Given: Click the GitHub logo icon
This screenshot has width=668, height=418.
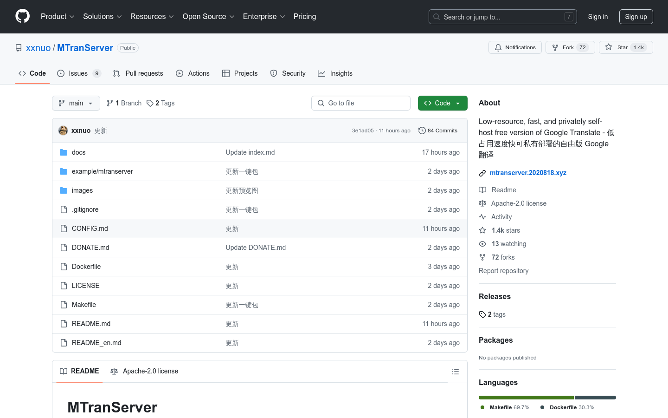Looking at the screenshot, I should (x=22, y=16).
